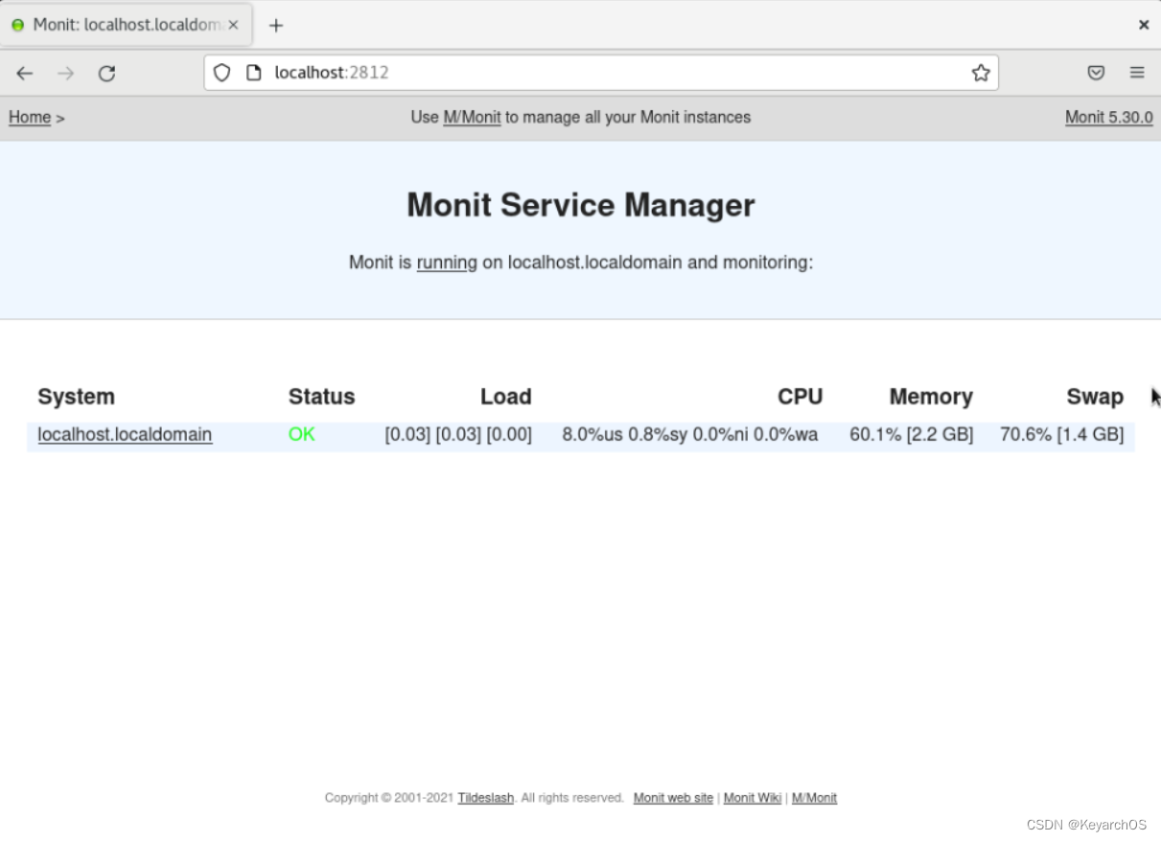Open the Monit Wiki link
This screenshot has width=1161, height=841.
[753, 798]
